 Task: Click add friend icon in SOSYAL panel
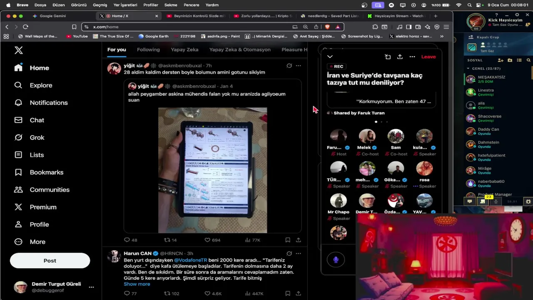tap(501, 60)
